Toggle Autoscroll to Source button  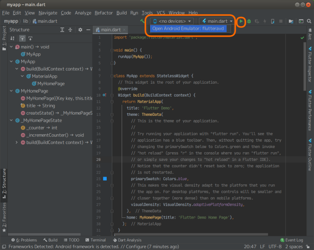pos(22,38)
